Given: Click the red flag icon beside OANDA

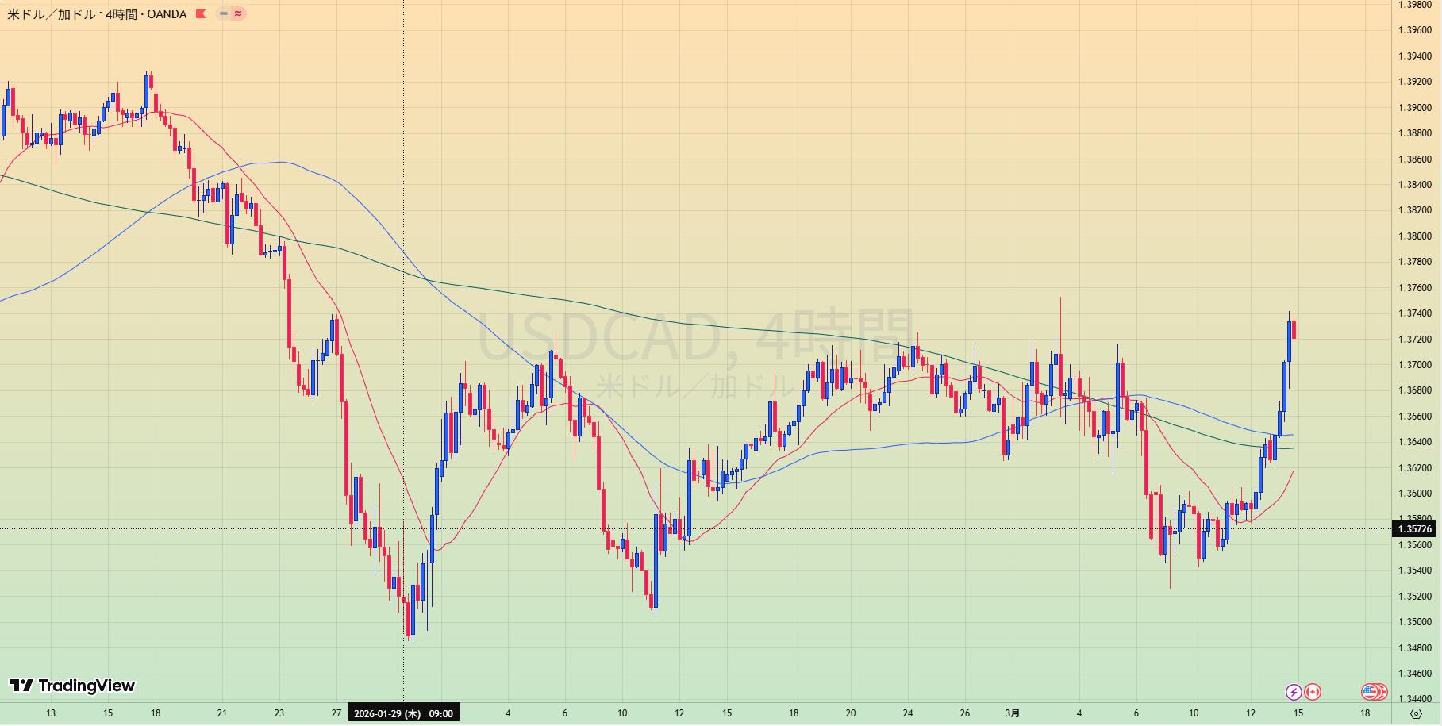Looking at the screenshot, I should coord(201,13).
